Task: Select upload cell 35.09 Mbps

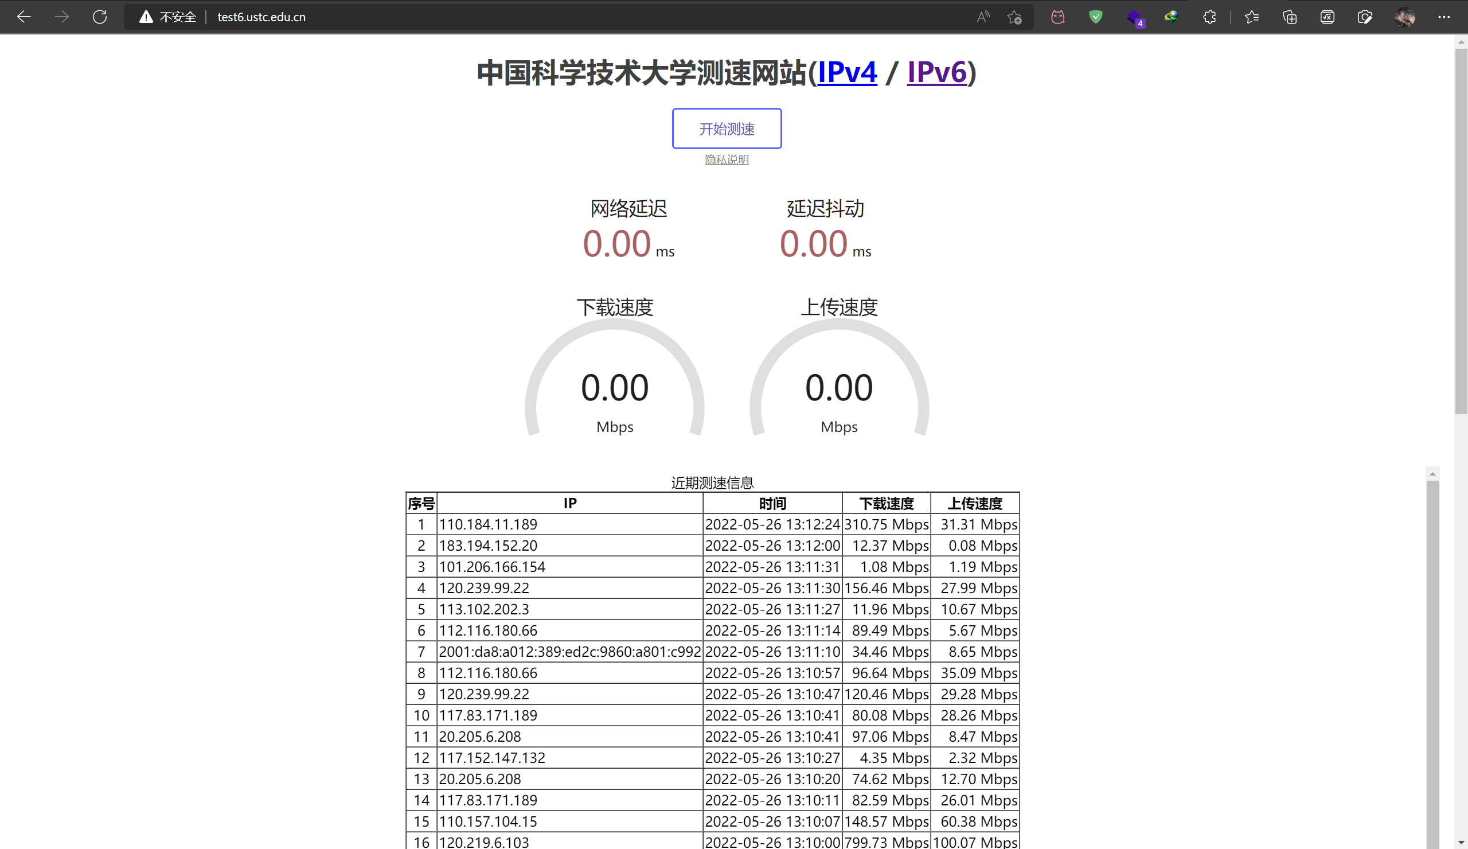Action: tap(975, 673)
